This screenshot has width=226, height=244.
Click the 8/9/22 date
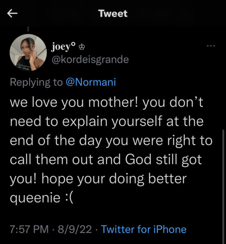pyautogui.click(x=75, y=229)
